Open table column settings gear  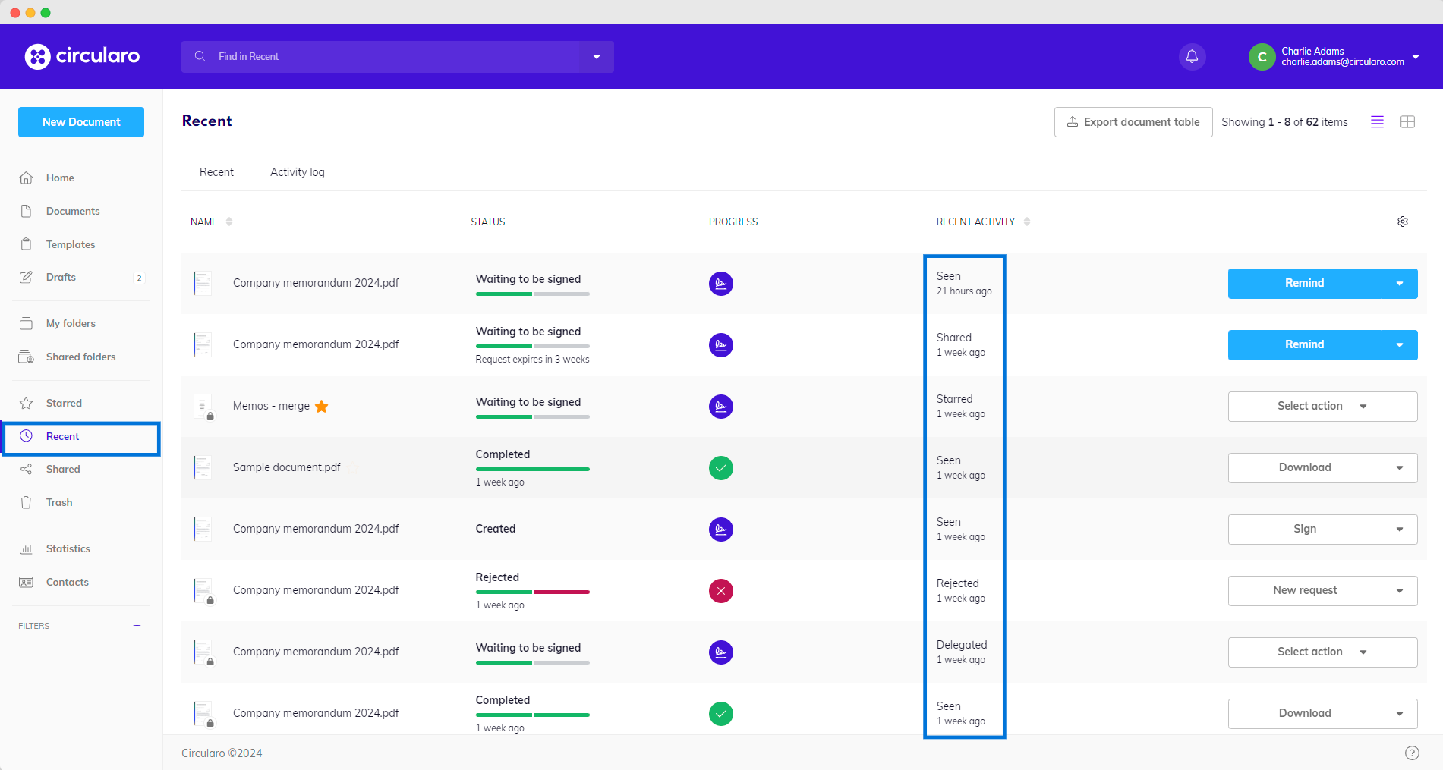1402,222
